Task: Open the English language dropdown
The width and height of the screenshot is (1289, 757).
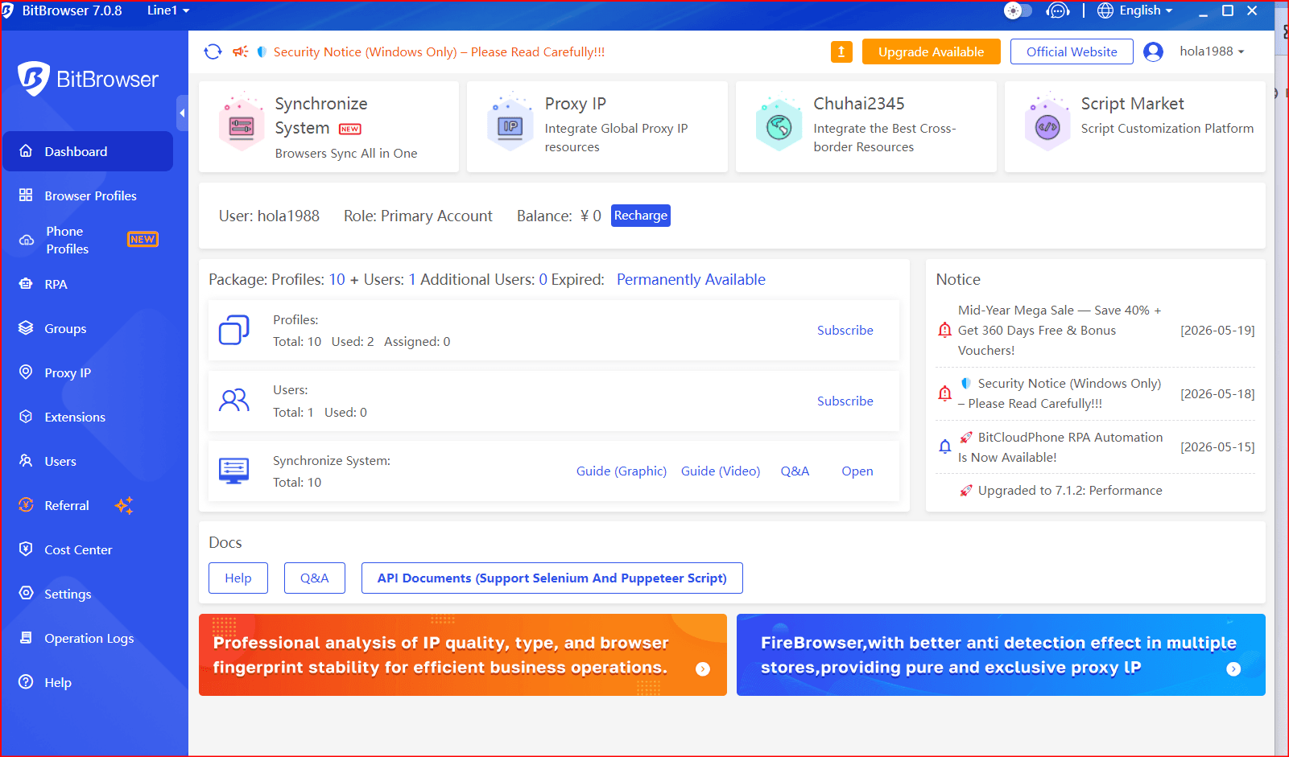Action: coord(1135,10)
